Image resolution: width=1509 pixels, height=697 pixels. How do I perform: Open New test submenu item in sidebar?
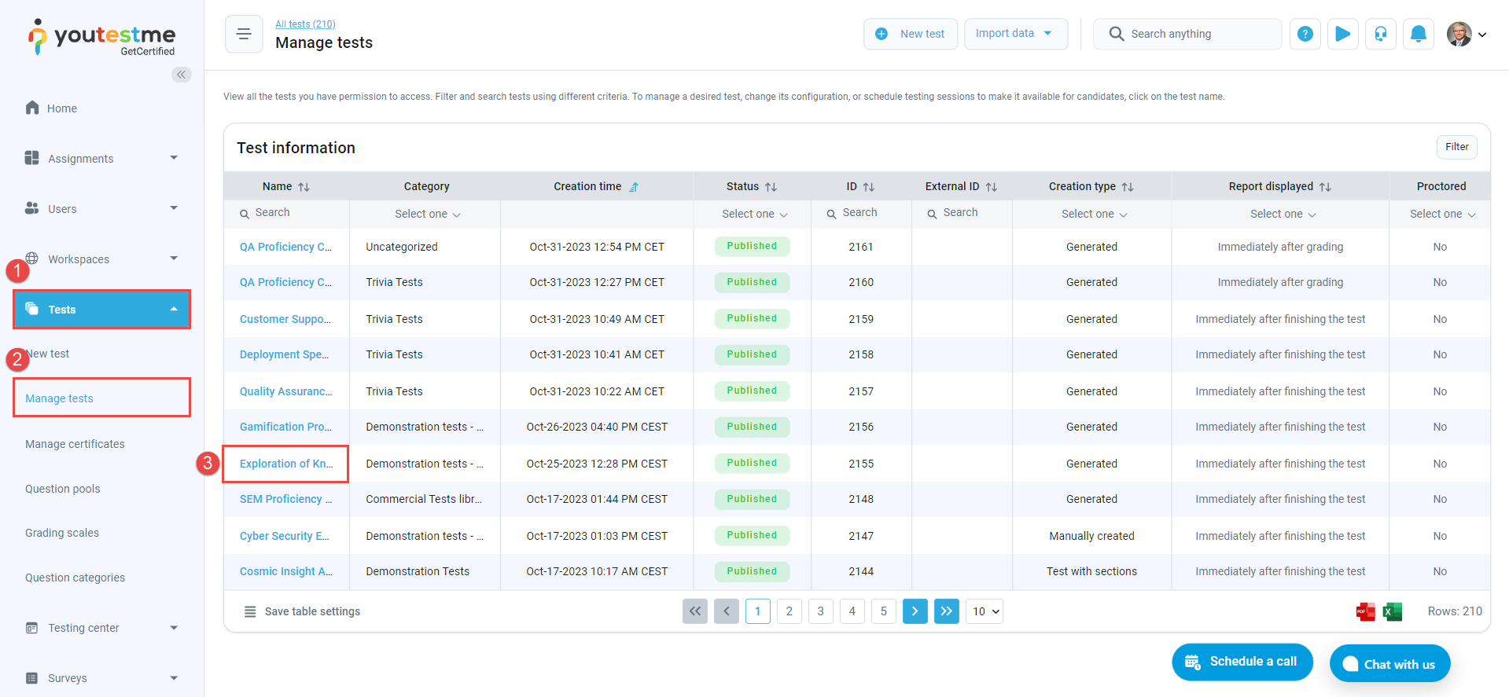[48, 354]
